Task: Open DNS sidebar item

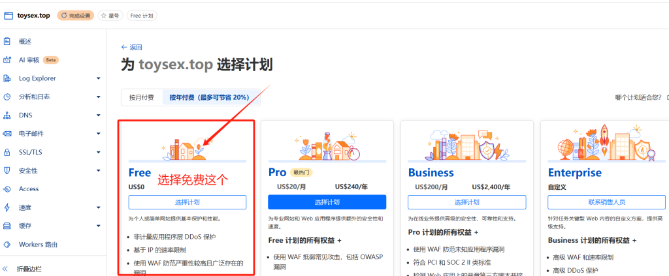Action: [x=25, y=115]
